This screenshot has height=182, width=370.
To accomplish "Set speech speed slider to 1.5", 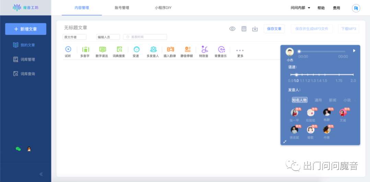I will pyautogui.click(x=325, y=75).
